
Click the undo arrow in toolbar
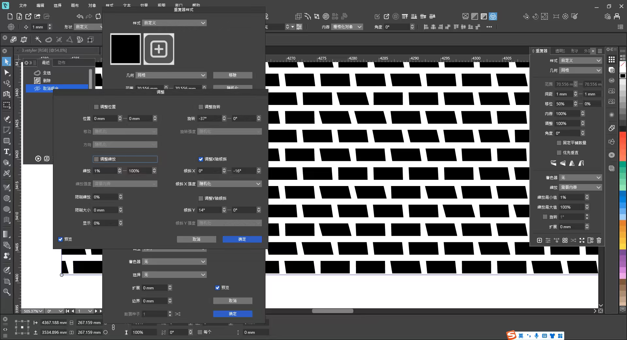(x=80, y=16)
